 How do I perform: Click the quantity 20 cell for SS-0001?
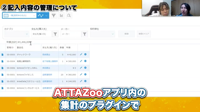(62, 75)
